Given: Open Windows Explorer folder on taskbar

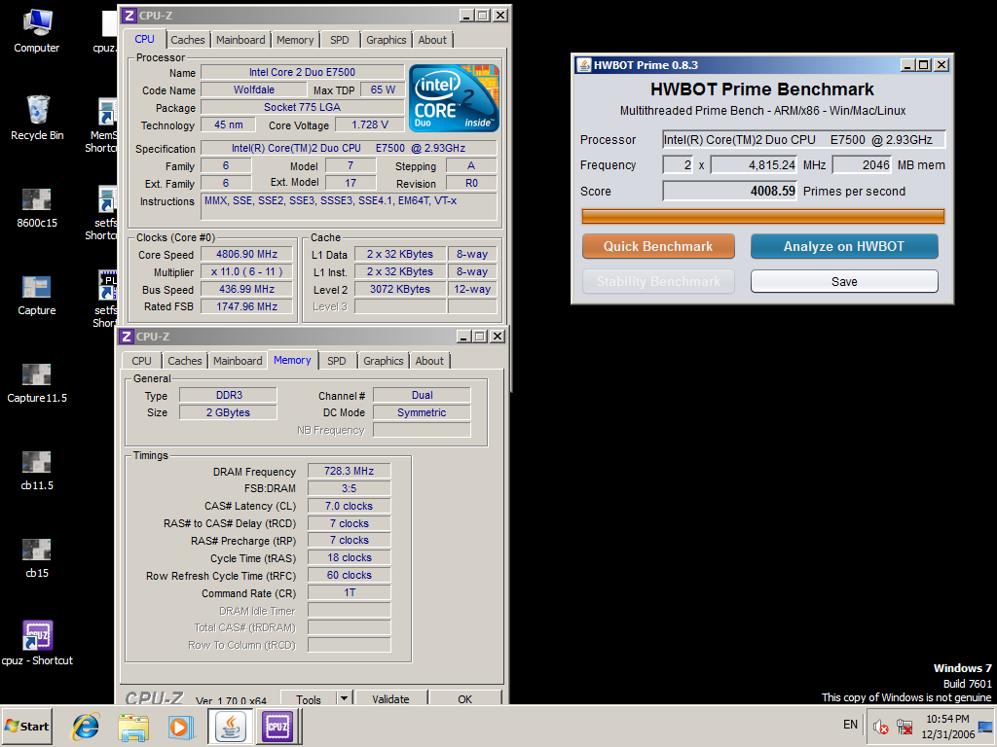Looking at the screenshot, I should pos(133,727).
